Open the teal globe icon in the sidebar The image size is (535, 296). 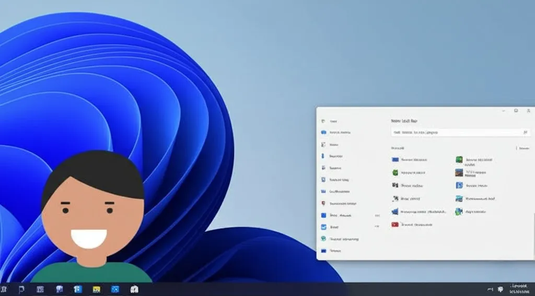pos(323,239)
